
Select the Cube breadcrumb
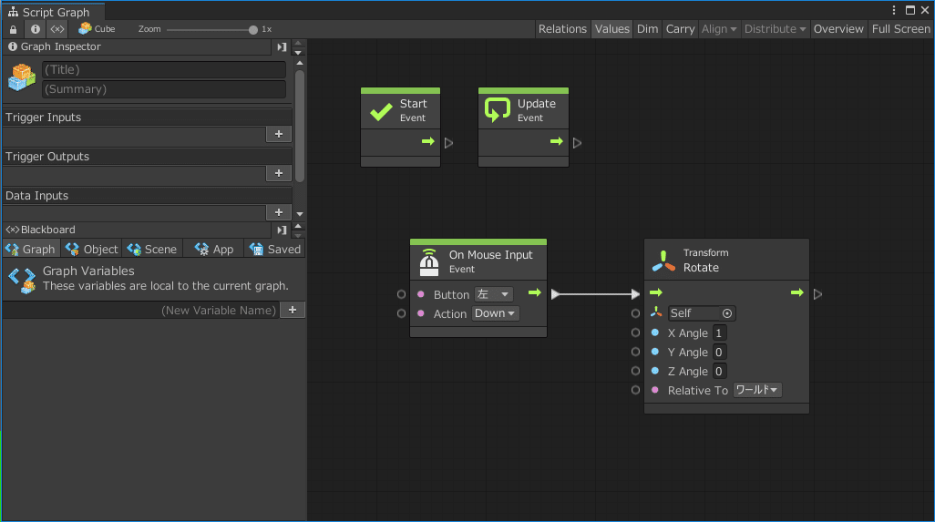coord(97,28)
